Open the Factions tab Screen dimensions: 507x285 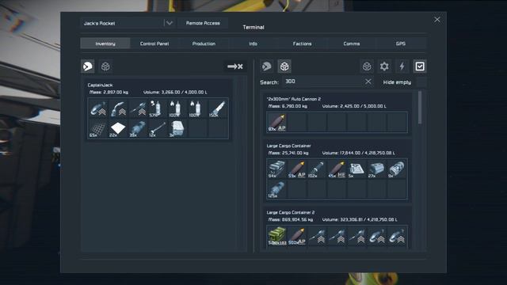tap(302, 44)
